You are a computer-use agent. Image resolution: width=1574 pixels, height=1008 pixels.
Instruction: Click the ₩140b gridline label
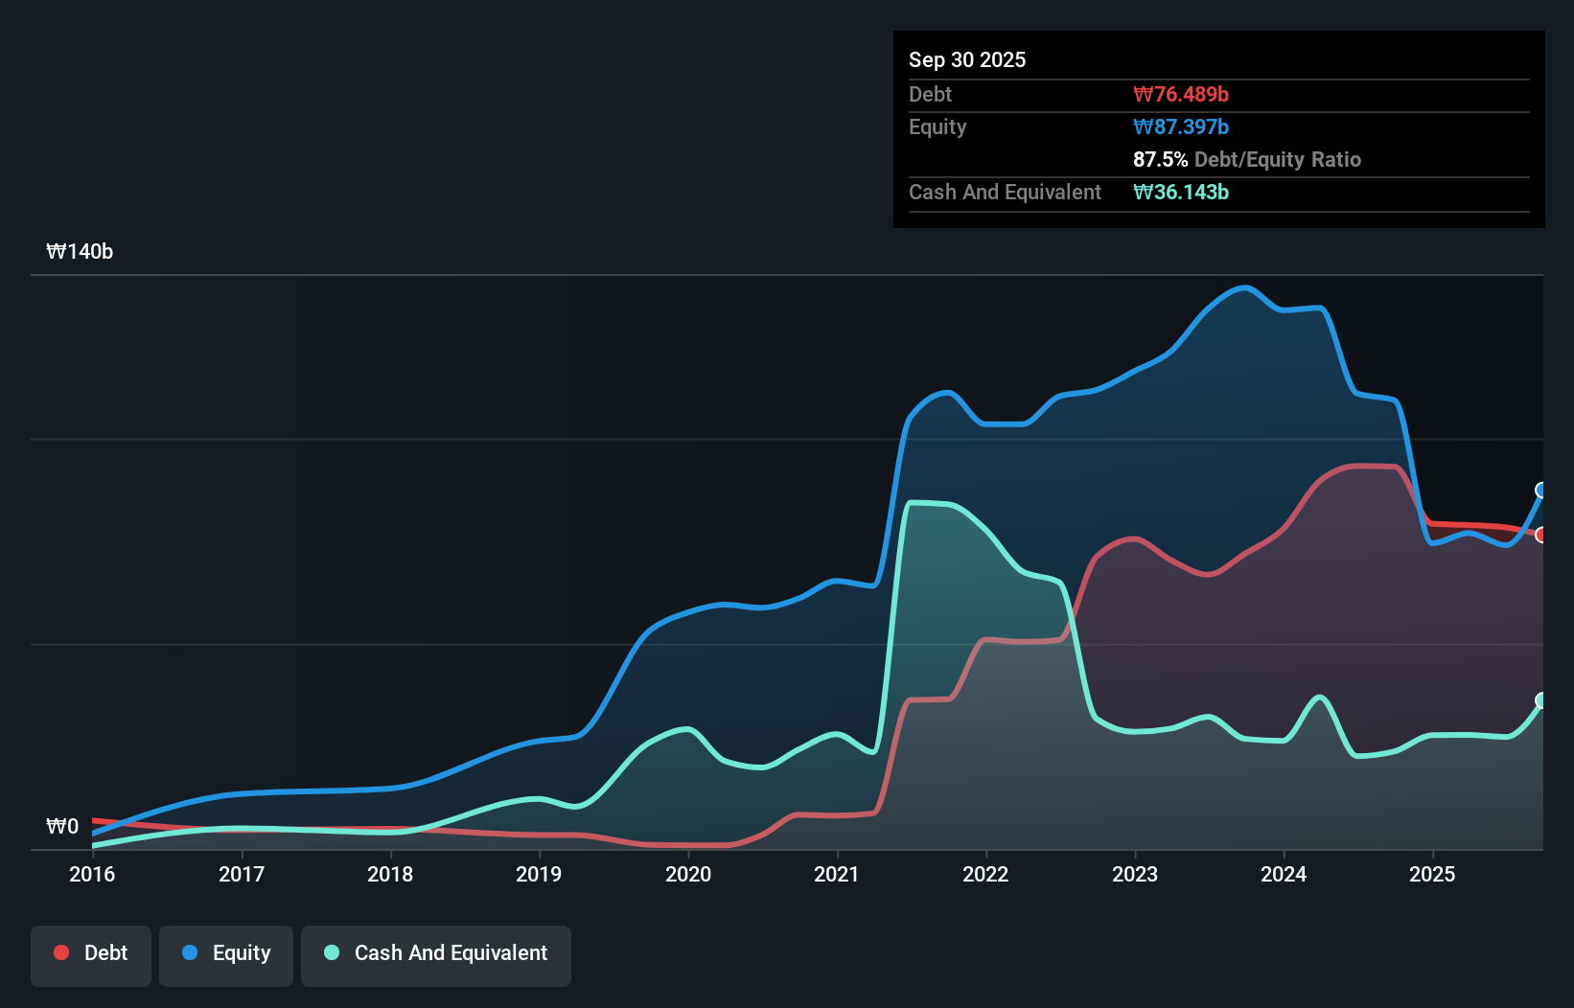tap(81, 252)
